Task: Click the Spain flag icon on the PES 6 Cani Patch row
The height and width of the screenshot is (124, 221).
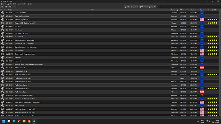Action: (202, 68)
